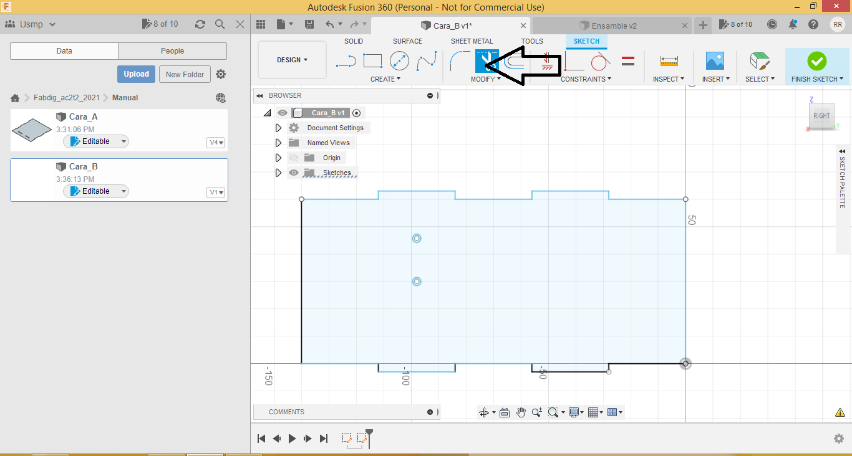This screenshot has width=852, height=456.
Task: Toggle visibility of Cara_B v1 component
Action: point(283,113)
